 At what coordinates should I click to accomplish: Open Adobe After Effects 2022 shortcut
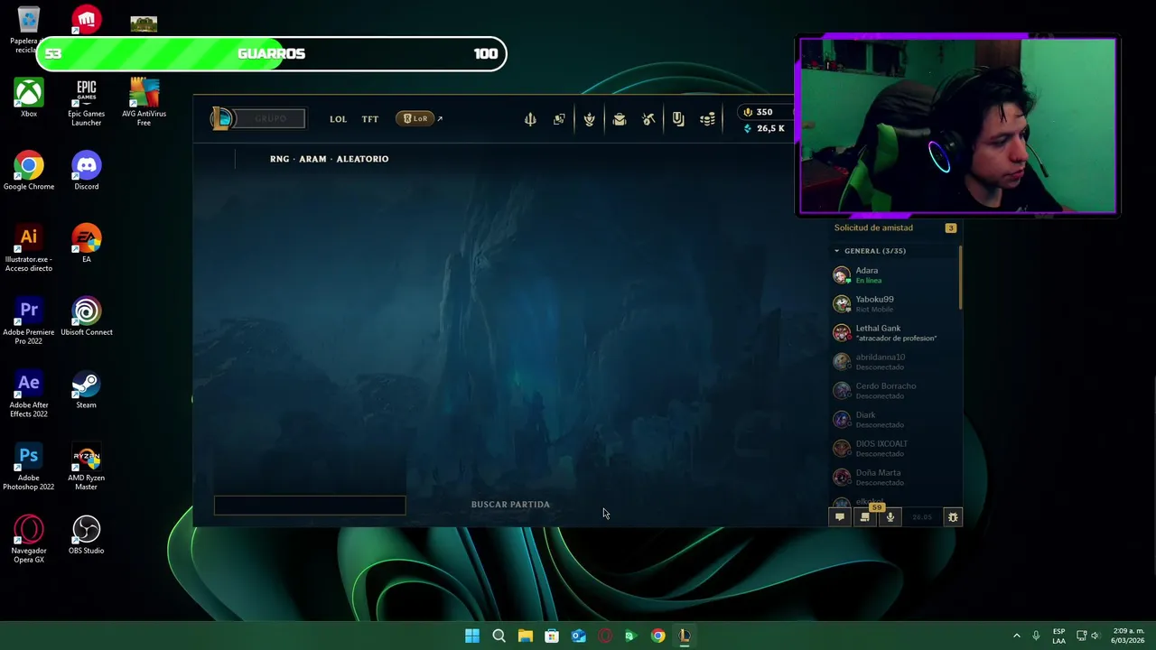pyautogui.click(x=29, y=395)
